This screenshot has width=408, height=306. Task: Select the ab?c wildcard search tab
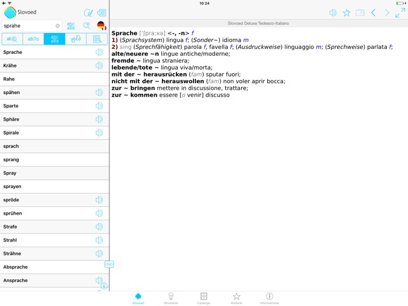33,39
